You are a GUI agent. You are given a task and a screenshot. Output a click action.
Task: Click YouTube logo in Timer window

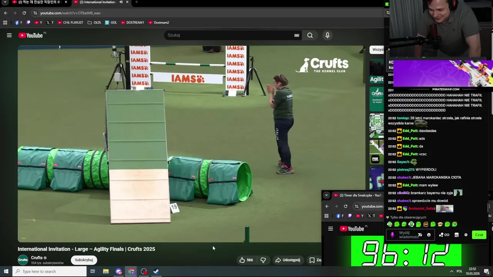[352, 229]
